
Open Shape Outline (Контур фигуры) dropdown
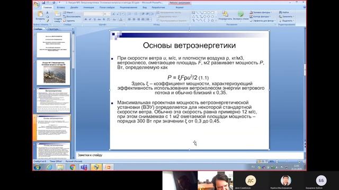tap(260, 16)
